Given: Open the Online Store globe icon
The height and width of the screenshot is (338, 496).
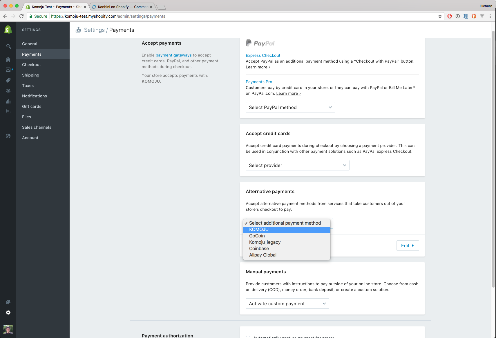Looking at the screenshot, I should [8, 136].
